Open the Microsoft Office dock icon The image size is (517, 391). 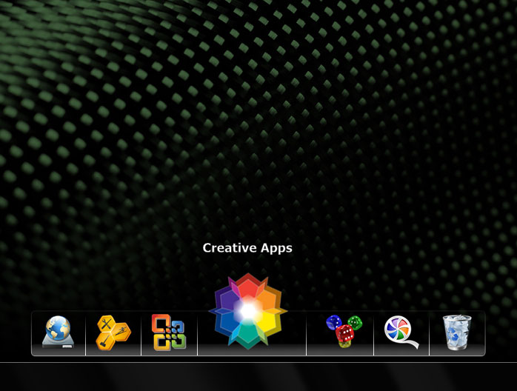pyautogui.click(x=169, y=332)
